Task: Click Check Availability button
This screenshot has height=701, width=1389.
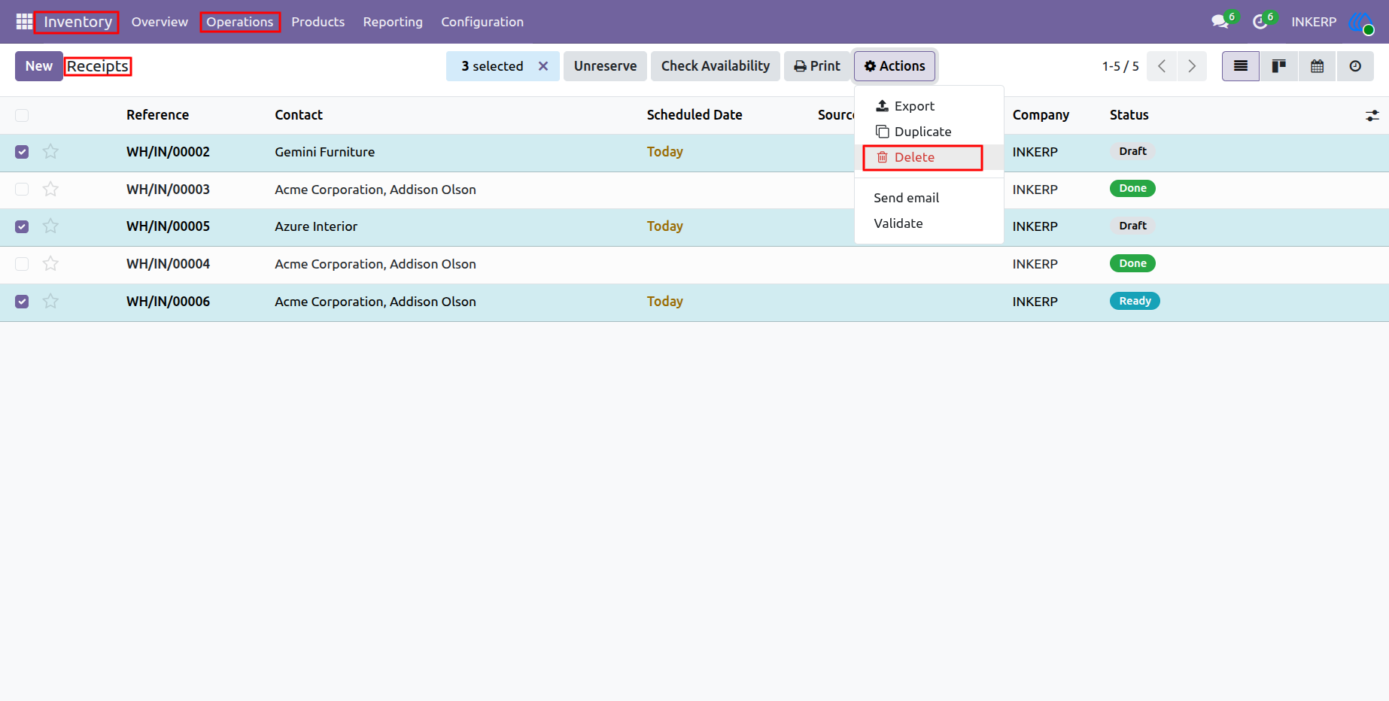Action: click(x=716, y=66)
